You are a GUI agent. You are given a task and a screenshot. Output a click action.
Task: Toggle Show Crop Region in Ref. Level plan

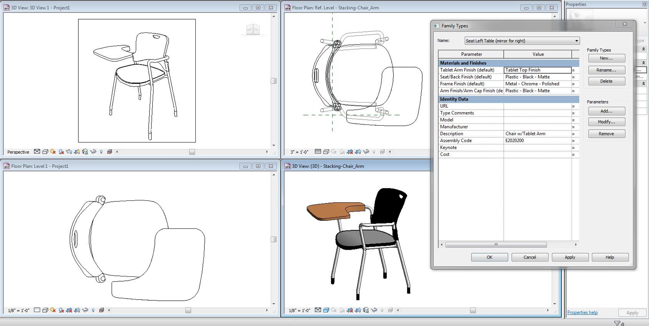358,152
